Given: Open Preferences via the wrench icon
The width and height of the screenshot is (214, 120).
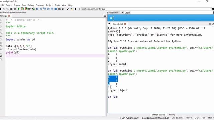Looking at the screenshot, I should coord(68,9).
